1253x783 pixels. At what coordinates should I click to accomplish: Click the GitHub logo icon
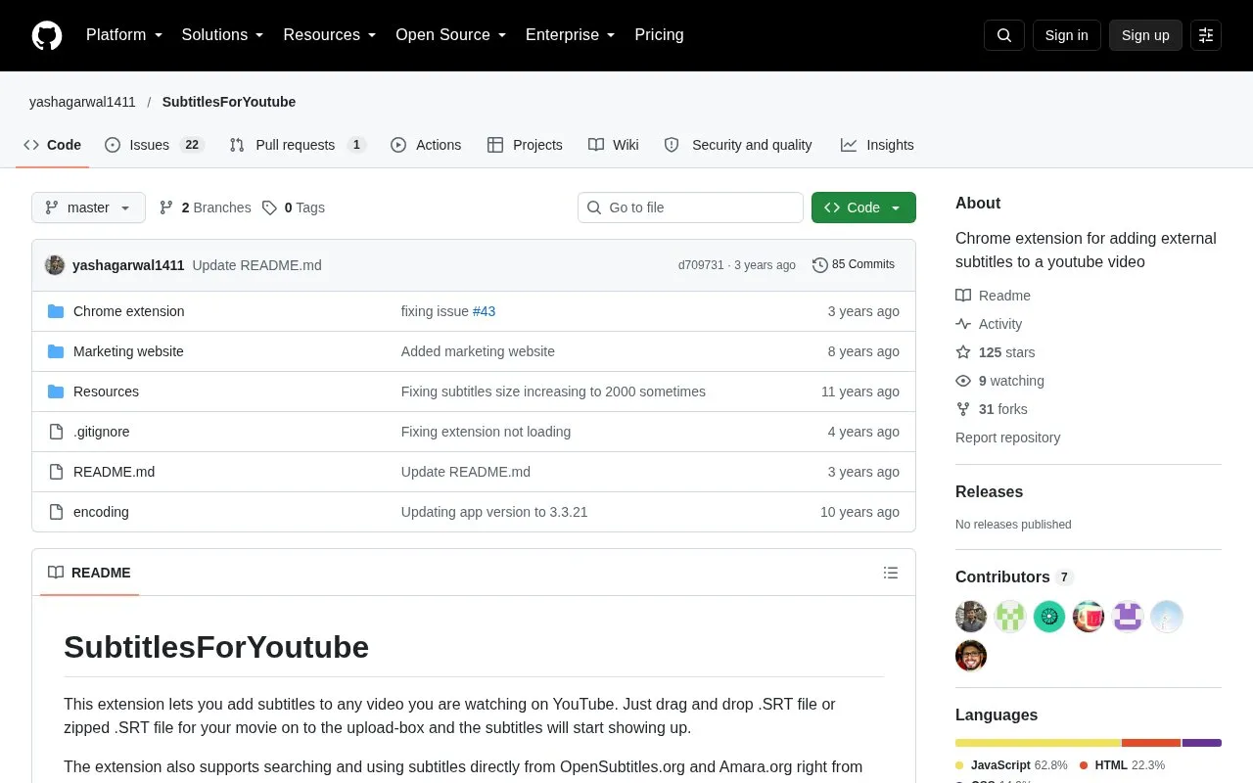click(x=47, y=35)
